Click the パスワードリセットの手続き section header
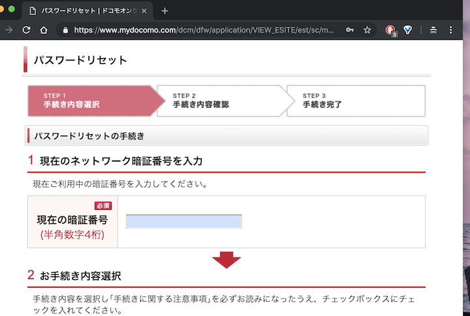The height and width of the screenshot is (316, 470). [227, 136]
